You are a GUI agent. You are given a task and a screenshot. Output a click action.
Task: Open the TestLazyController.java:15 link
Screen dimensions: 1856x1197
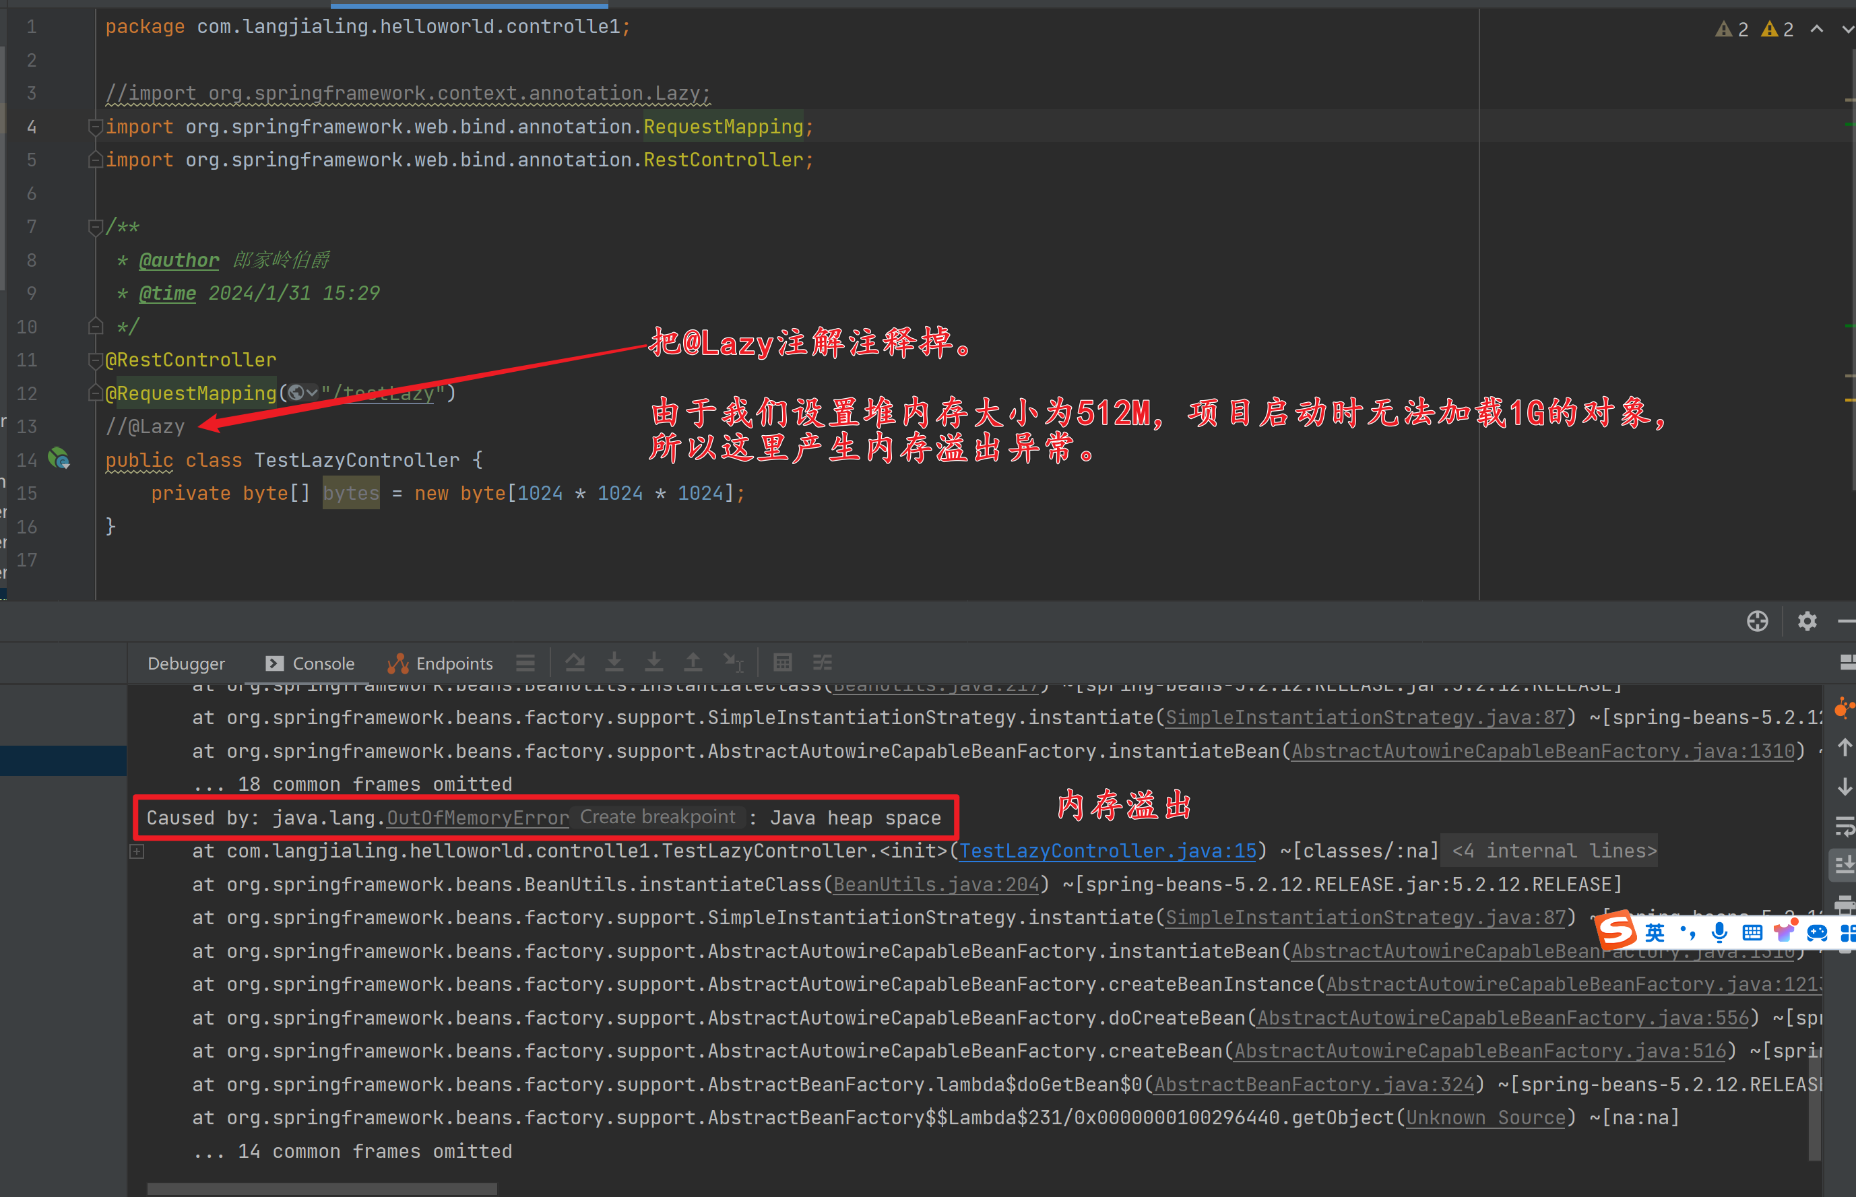coord(1108,851)
